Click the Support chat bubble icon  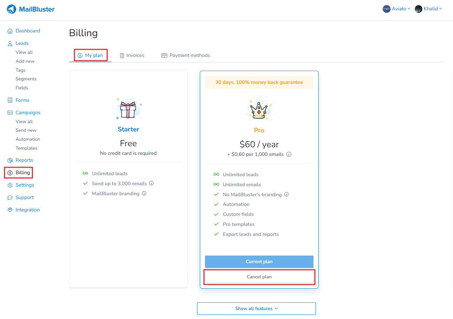point(10,198)
